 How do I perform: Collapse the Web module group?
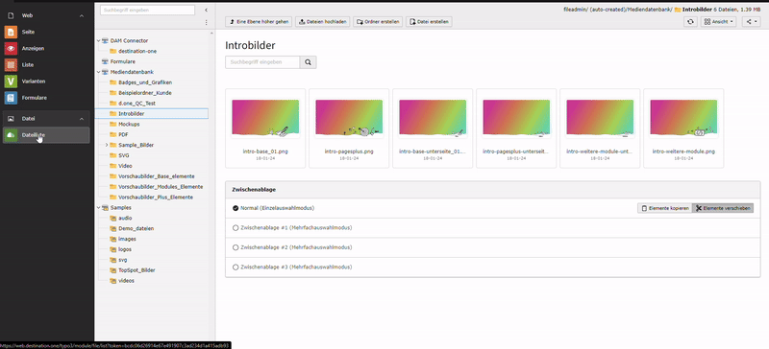pyautogui.click(x=82, y=15)
